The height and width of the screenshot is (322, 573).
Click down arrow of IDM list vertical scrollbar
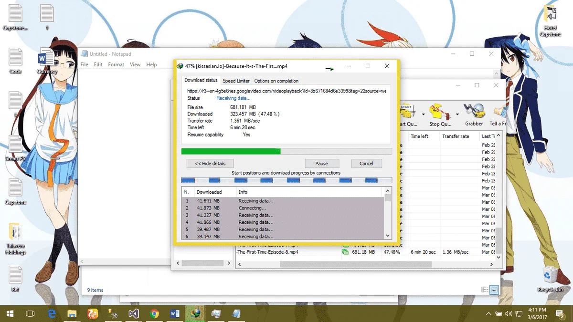click(499, 257)
